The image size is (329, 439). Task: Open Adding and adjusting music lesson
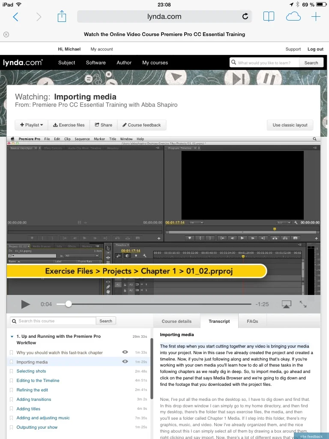coord(43,418)
